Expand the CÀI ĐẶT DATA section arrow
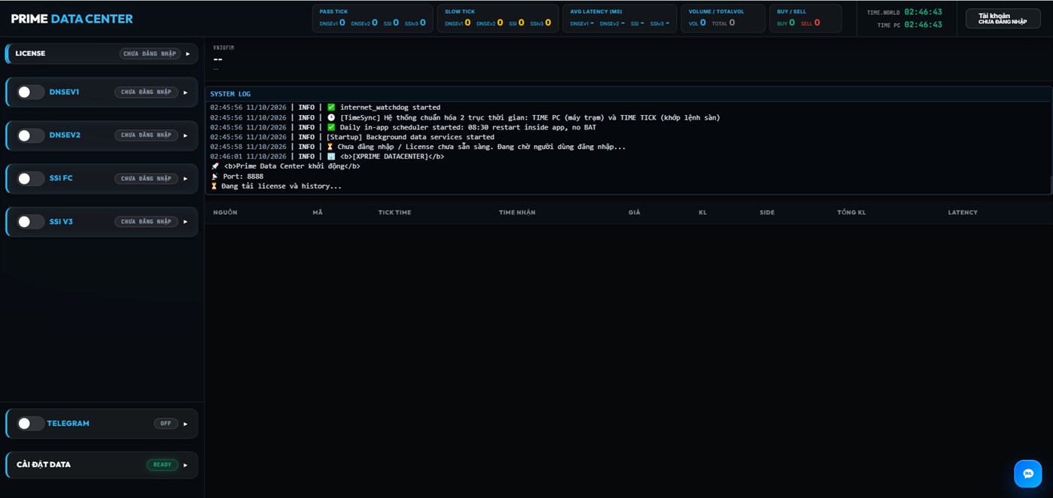Screen dimensions: 1053x498 (x=186, y=465)
